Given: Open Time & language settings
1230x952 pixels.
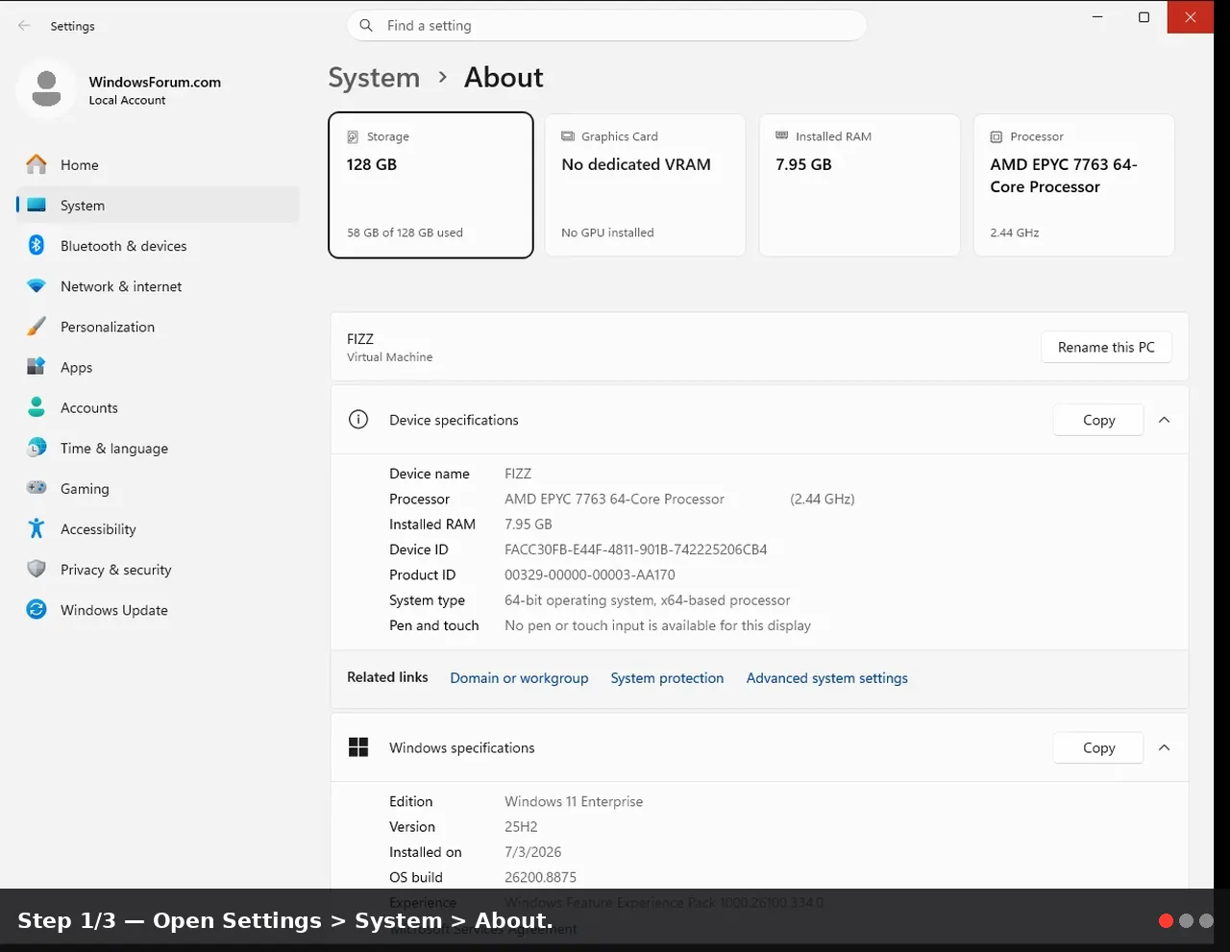Looking at the screenshot, I should point(158,448).
